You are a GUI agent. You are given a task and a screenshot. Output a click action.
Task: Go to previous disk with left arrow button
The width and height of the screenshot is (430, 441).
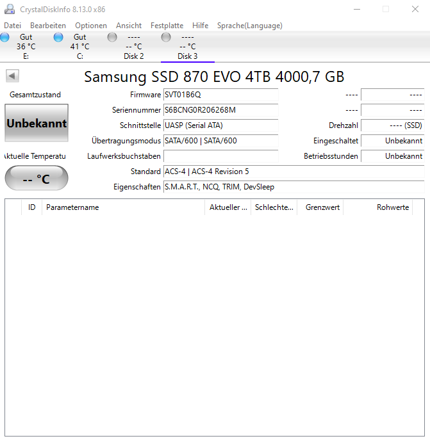[x=12, y=76]
